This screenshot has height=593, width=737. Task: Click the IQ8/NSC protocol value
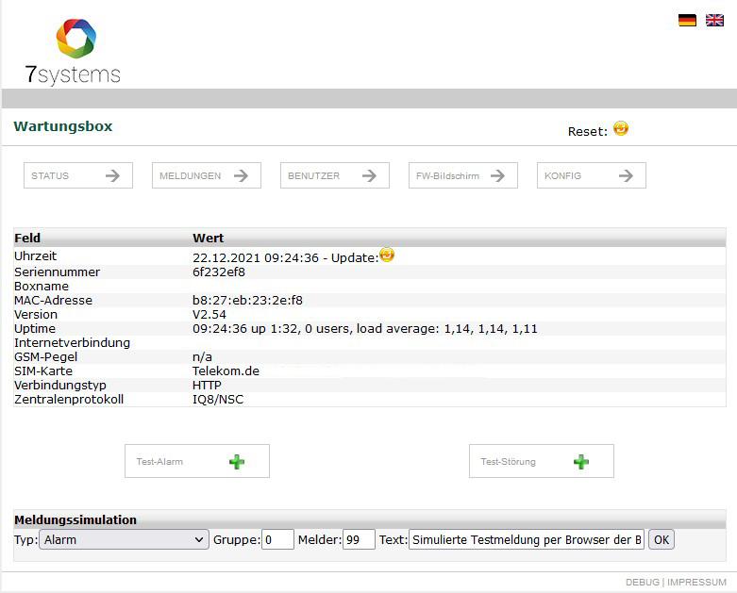[x=218, y=400]
